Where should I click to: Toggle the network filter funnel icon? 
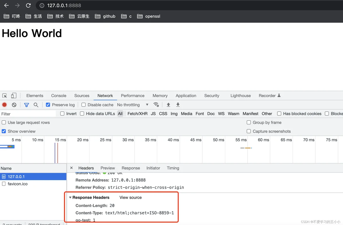pos(27,105)
